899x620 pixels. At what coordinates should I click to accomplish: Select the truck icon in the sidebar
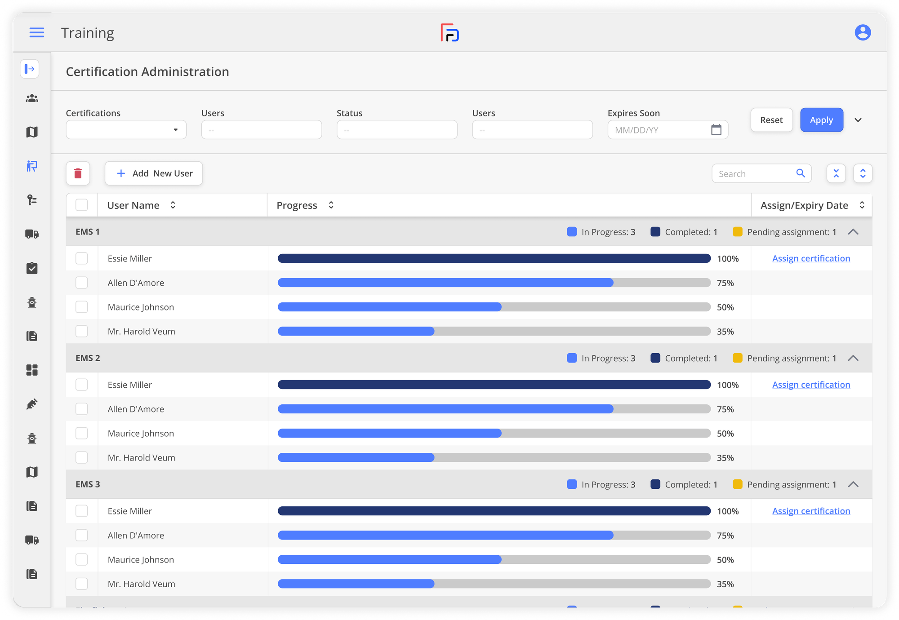(x=31, y=234)
